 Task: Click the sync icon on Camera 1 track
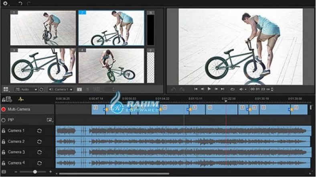[39, 131]
